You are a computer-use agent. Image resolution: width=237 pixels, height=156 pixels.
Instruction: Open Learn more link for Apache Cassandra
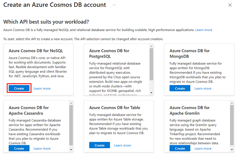pyautogui.click(x=42, y=148)
